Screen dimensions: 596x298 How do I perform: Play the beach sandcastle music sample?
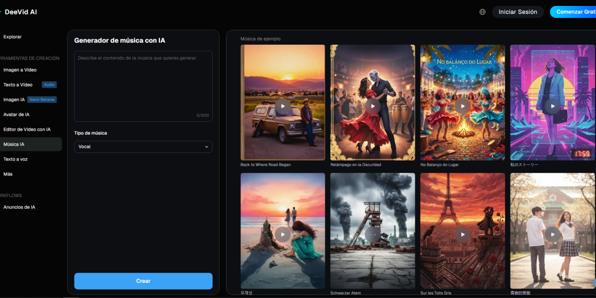coord(283,234)
